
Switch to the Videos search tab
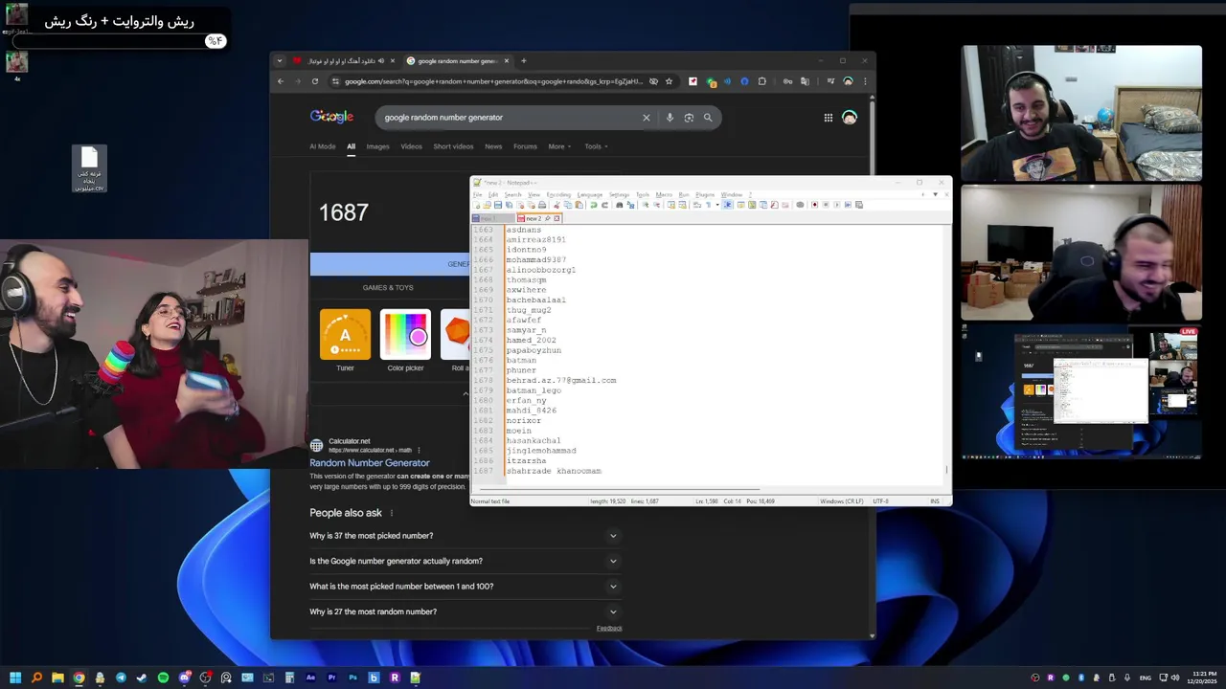pos(411,146)
